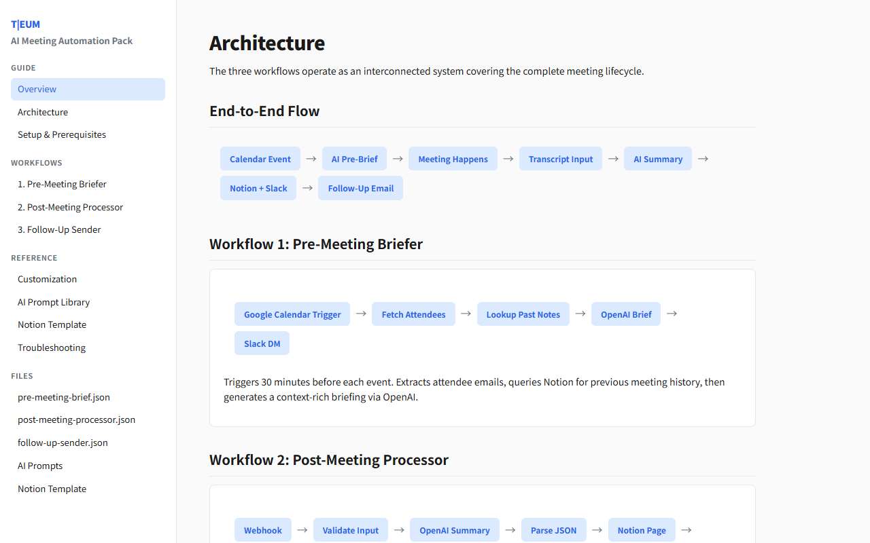Click the T|EUM logo
870x543 pixels.
pos(24,24)
